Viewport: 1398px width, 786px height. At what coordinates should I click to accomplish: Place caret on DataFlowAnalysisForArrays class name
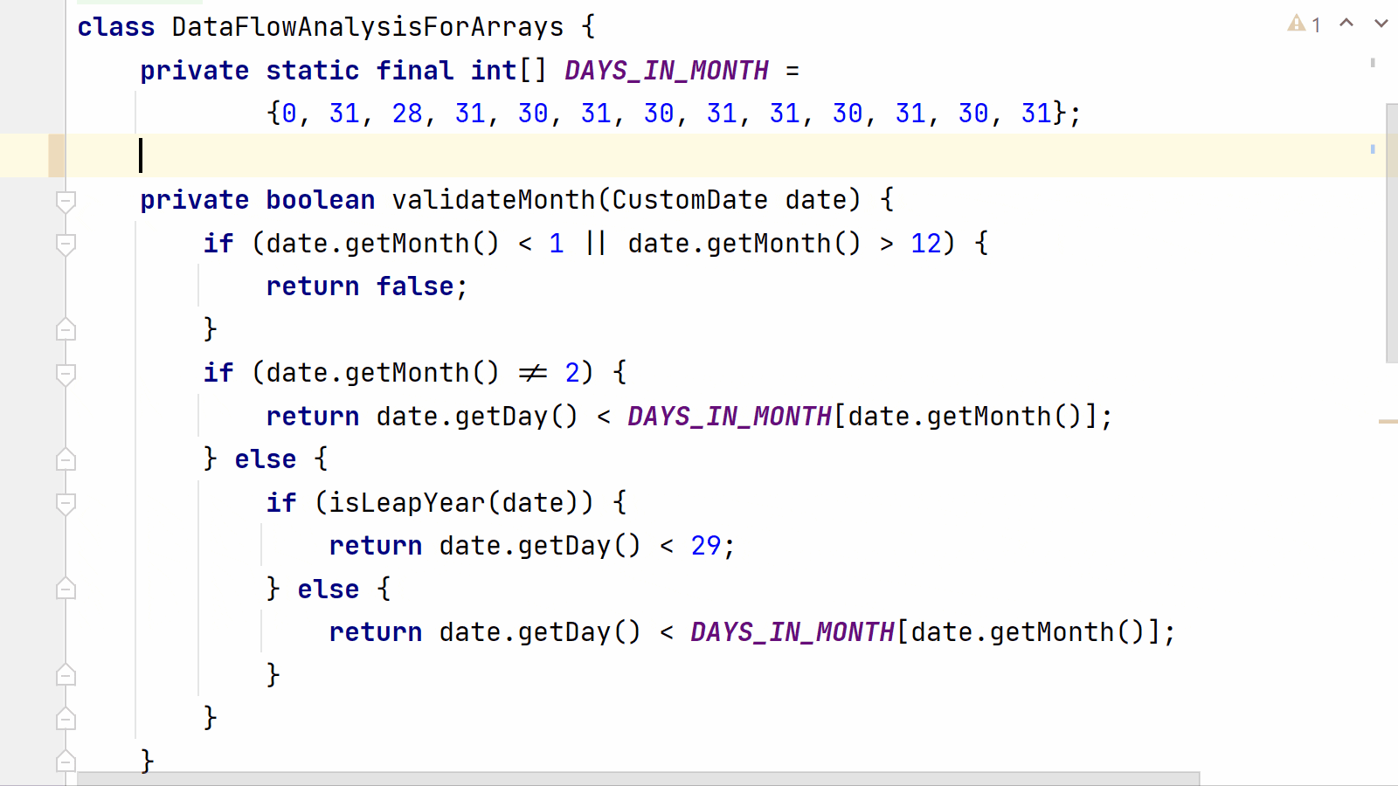coord(367,27)
